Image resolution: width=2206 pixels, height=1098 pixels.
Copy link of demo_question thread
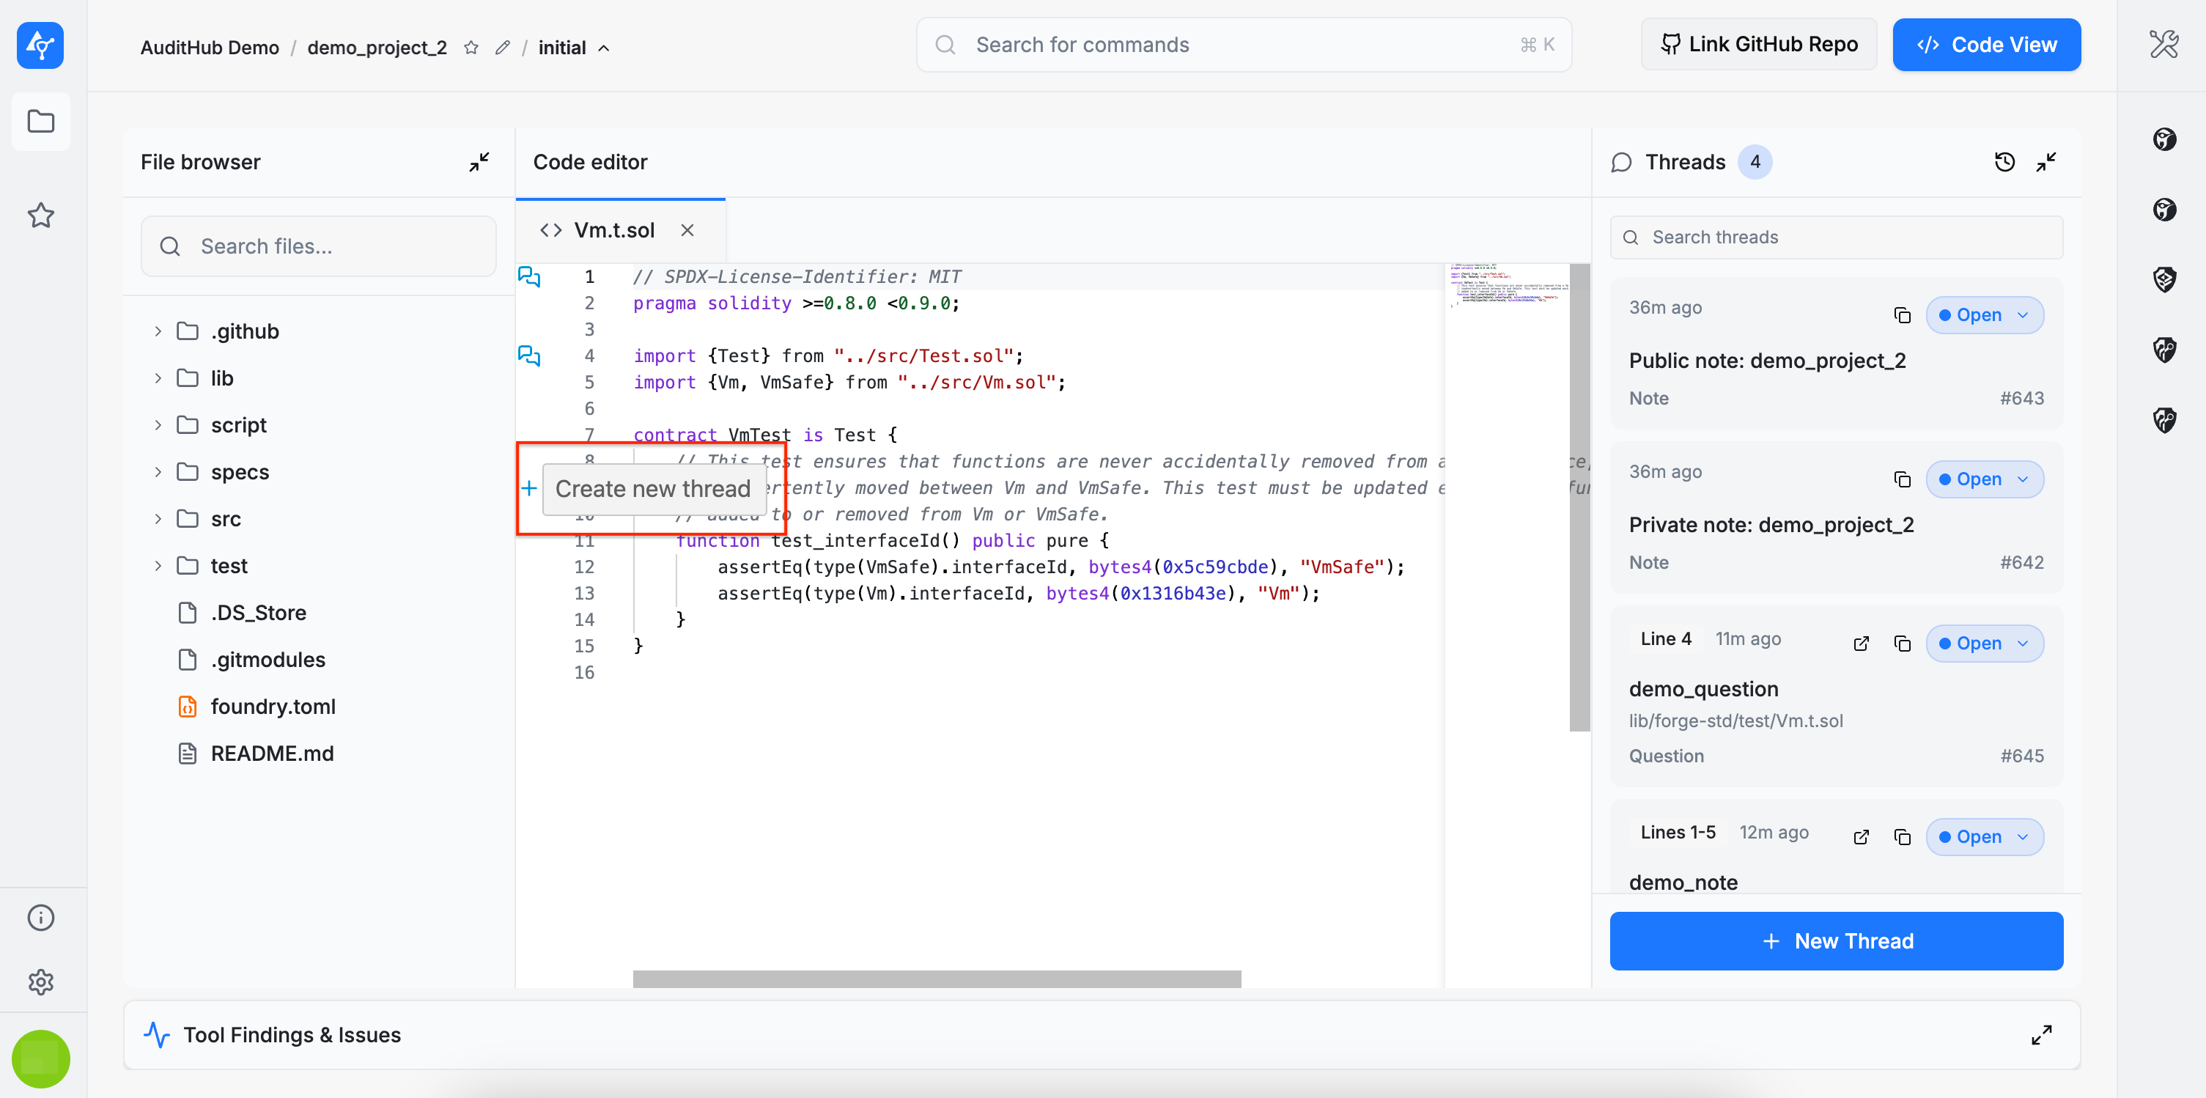point(1902,644)
